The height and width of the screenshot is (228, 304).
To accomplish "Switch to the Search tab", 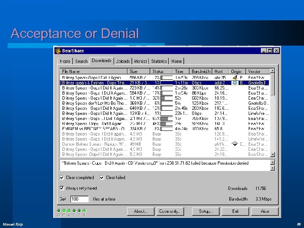I will [x=81, y=61].
